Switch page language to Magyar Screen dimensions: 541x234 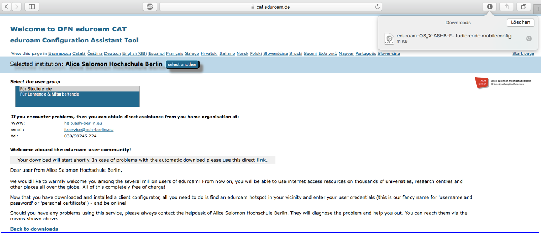pyautogui.click(x=346, y=53)
